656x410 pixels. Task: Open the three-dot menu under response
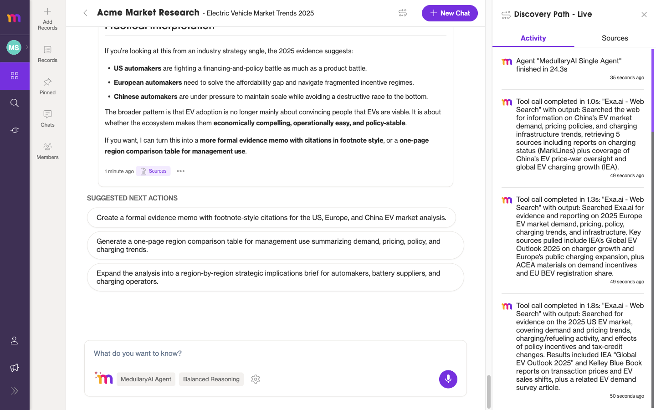click(180, 171)
